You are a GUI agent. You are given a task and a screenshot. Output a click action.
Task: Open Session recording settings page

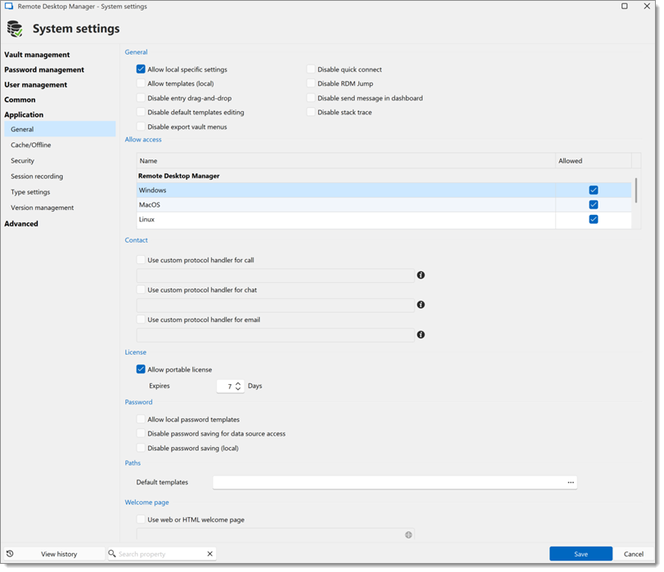coord(37,176)
